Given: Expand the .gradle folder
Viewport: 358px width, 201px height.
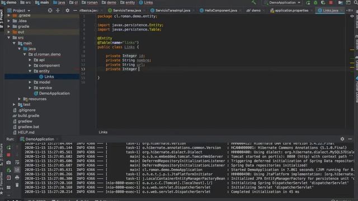Looking at the screenshot, I should click(x=9, y=15).
